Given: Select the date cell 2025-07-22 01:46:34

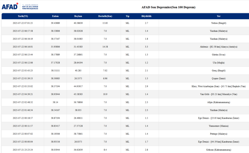Looking at the screenshot, I should tap(23, 110).
